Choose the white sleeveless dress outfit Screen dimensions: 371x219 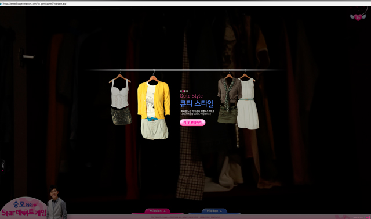point(248,102)
